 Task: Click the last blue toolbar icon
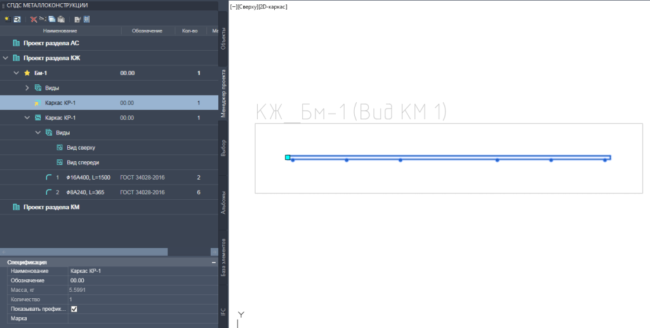pos(86,19)
